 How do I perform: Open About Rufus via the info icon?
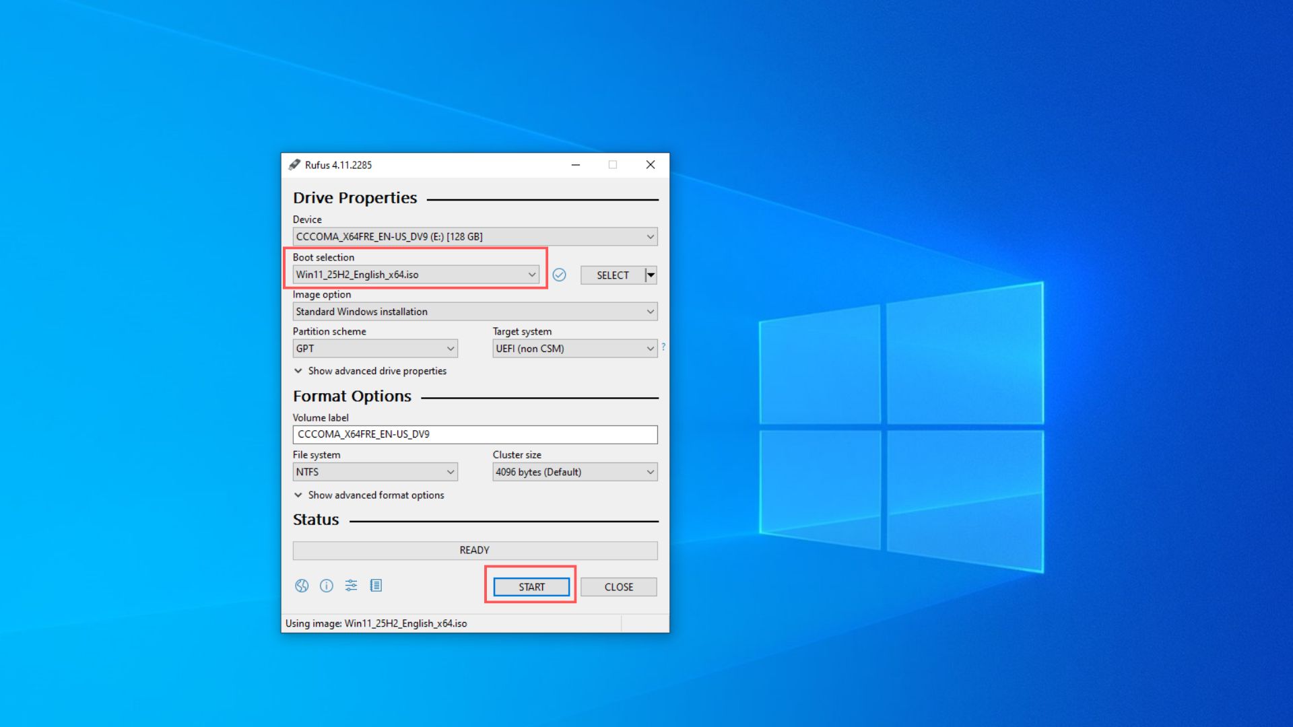(x=327, y=586)
